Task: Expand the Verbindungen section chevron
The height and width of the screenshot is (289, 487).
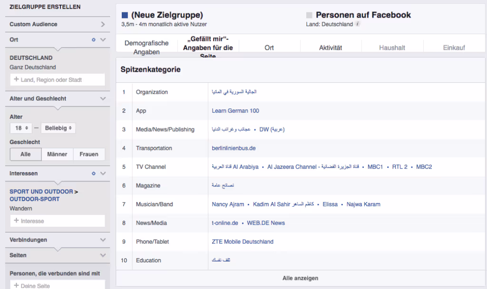Action: click(103, 240)
